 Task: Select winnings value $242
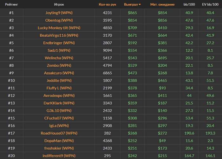[132, 156]
